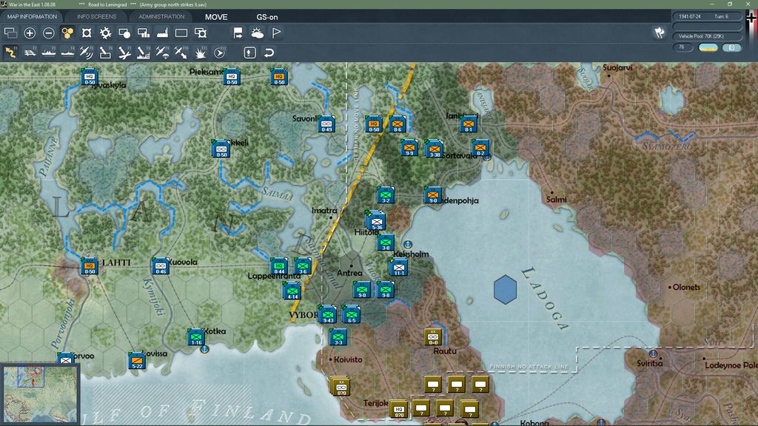Click the MOVE mode label
Viewport: 758px width, 426px height.
216,17
